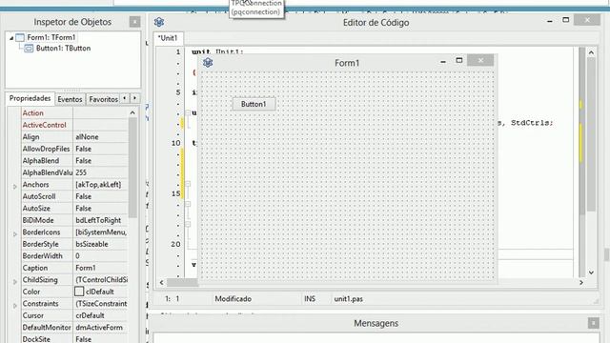Click the Lazarus icon in Form1 title bar
Screen dimensions: 610x343
click(x=208, y=62)
